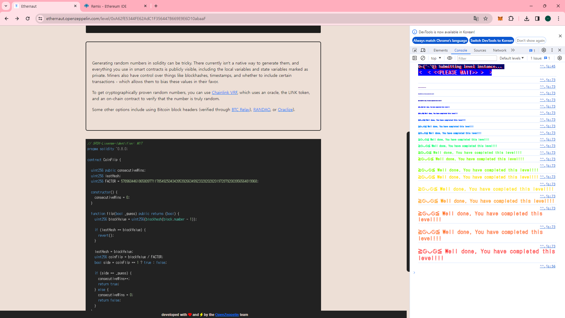
Task: Click the page vertical scrollbar thumb
Action: pyautogui.click(x=408, y=202)
